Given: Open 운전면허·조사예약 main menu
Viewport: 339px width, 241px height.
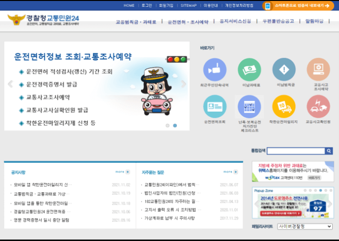Looking at the screenshot, I should [188, 22].
